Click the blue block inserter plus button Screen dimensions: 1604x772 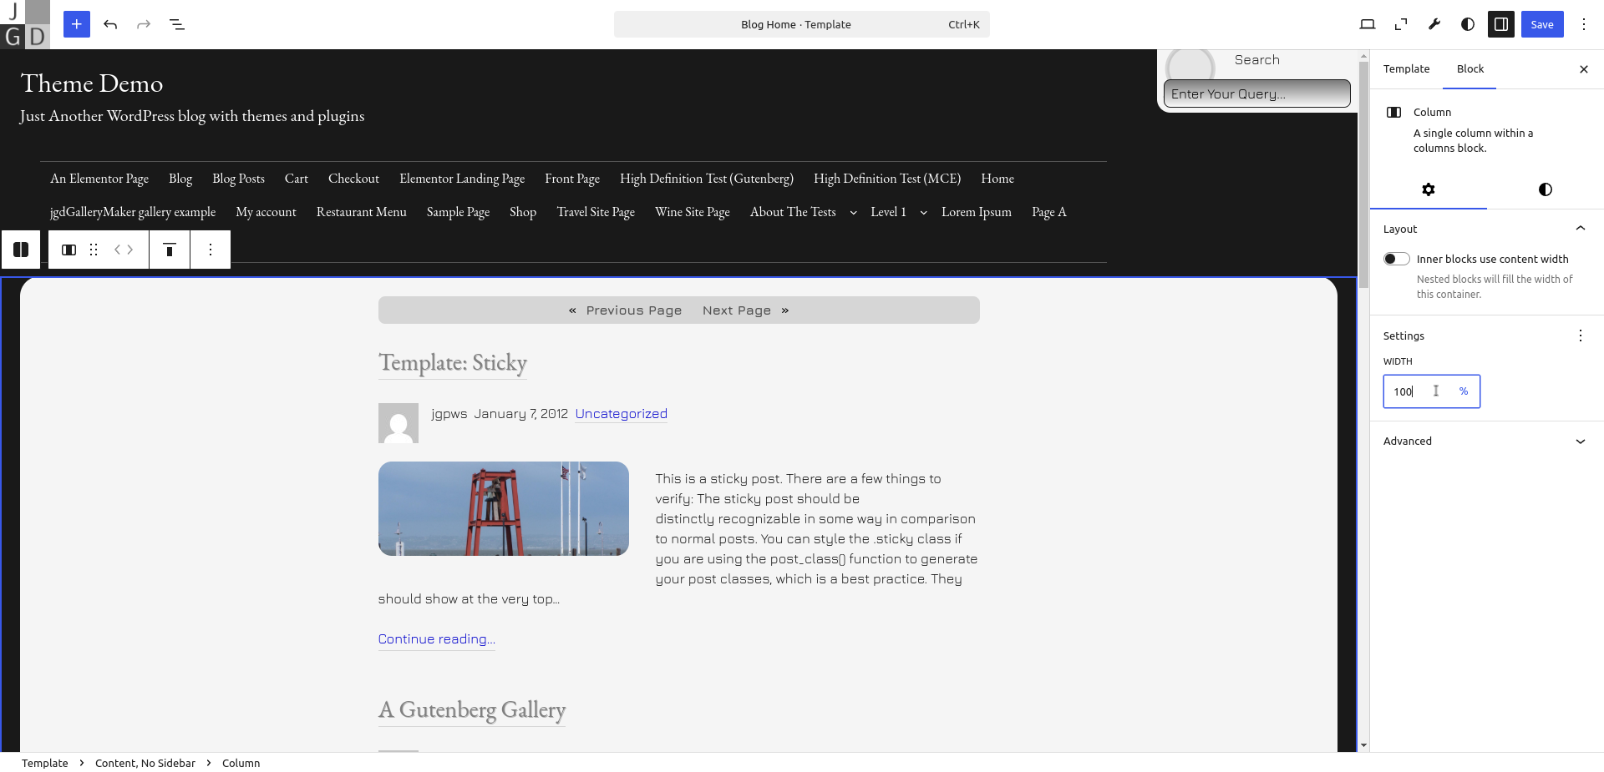click(x=76, y=24)
